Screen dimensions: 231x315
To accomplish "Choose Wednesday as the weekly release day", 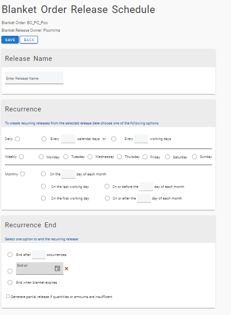I will click(90, 157).
